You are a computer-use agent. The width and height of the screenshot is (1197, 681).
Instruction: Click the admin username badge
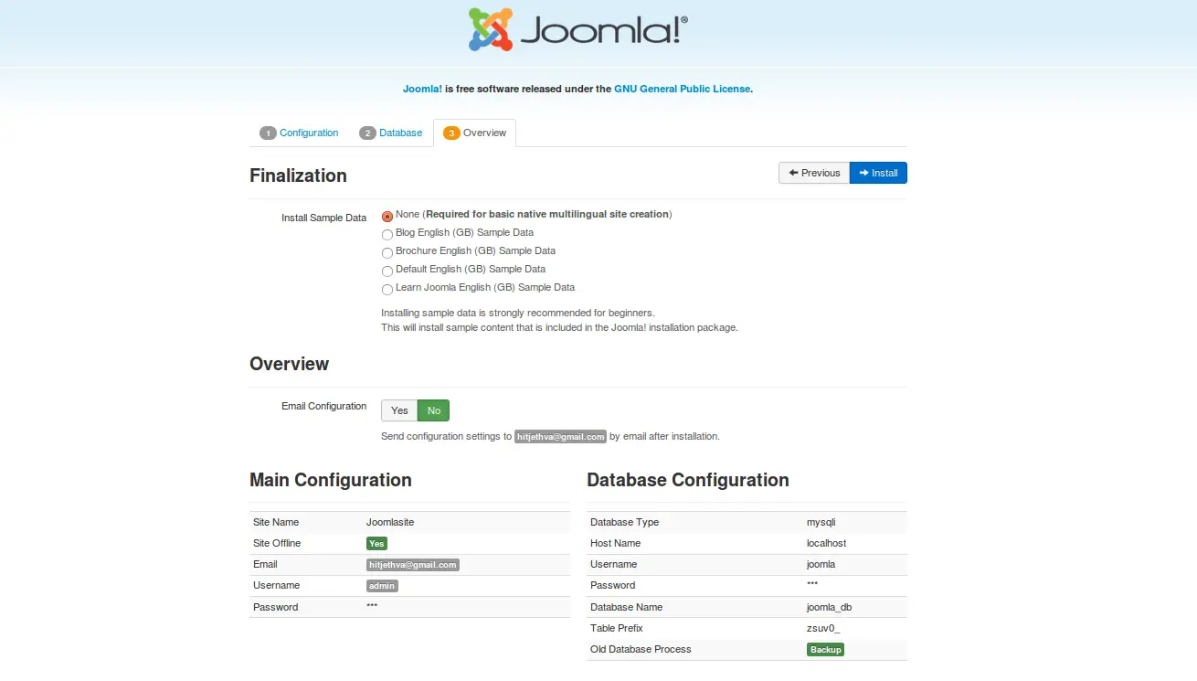tap(382, 586)
